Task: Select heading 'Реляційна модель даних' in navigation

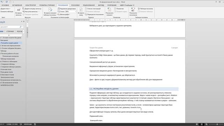Action: pos(11,43)
